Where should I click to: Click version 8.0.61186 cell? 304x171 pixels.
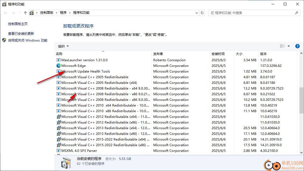(268, 83)
